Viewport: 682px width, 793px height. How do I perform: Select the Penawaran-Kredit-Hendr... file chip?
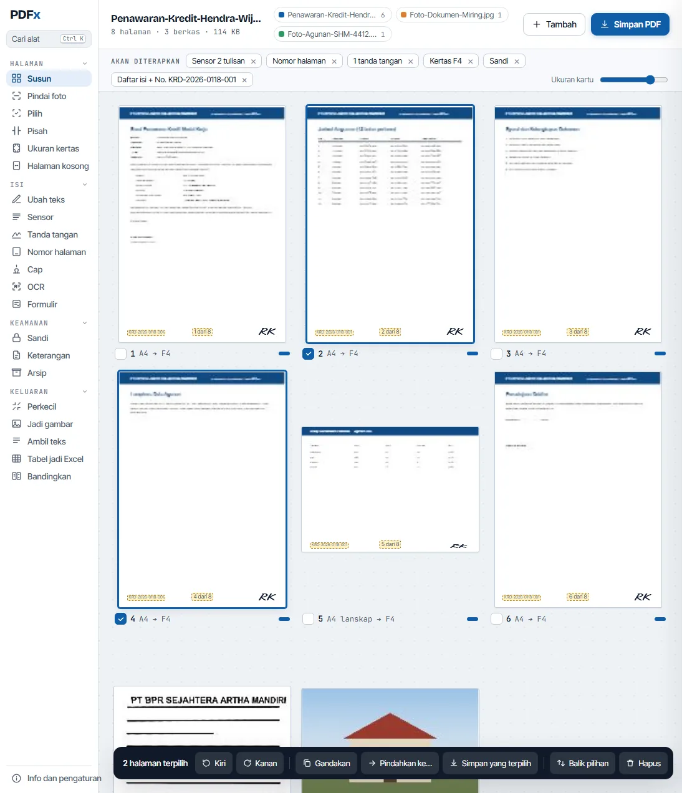point(332,15)
